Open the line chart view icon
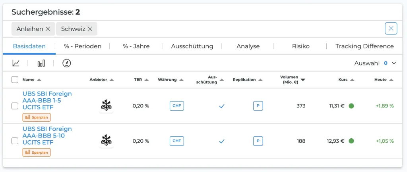This screenshot has width=407, height=172. [x=16, y=63]
